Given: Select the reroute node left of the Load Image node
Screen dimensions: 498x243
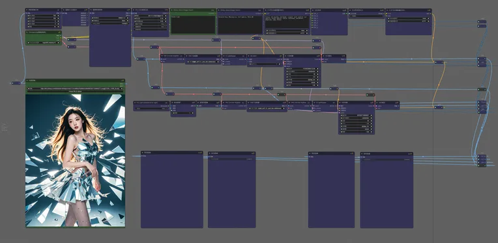Looking at the screenshot, I should [16, 83].
